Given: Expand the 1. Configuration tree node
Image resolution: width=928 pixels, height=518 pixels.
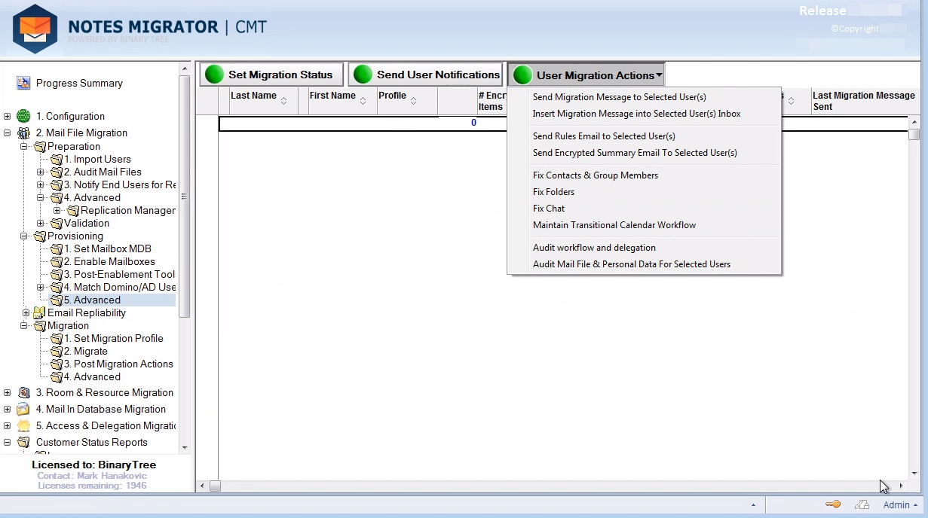Looking at the screenshot, I should pos(7,116).
